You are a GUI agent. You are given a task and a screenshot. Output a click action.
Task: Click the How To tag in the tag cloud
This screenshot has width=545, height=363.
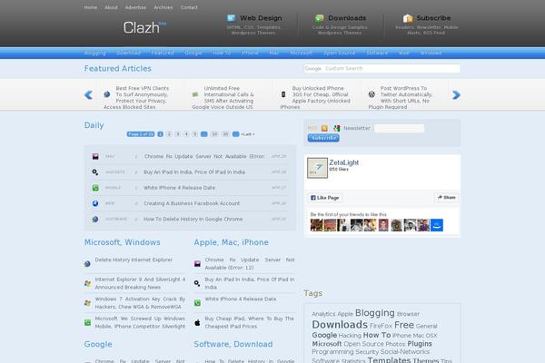tap(377, 335)
